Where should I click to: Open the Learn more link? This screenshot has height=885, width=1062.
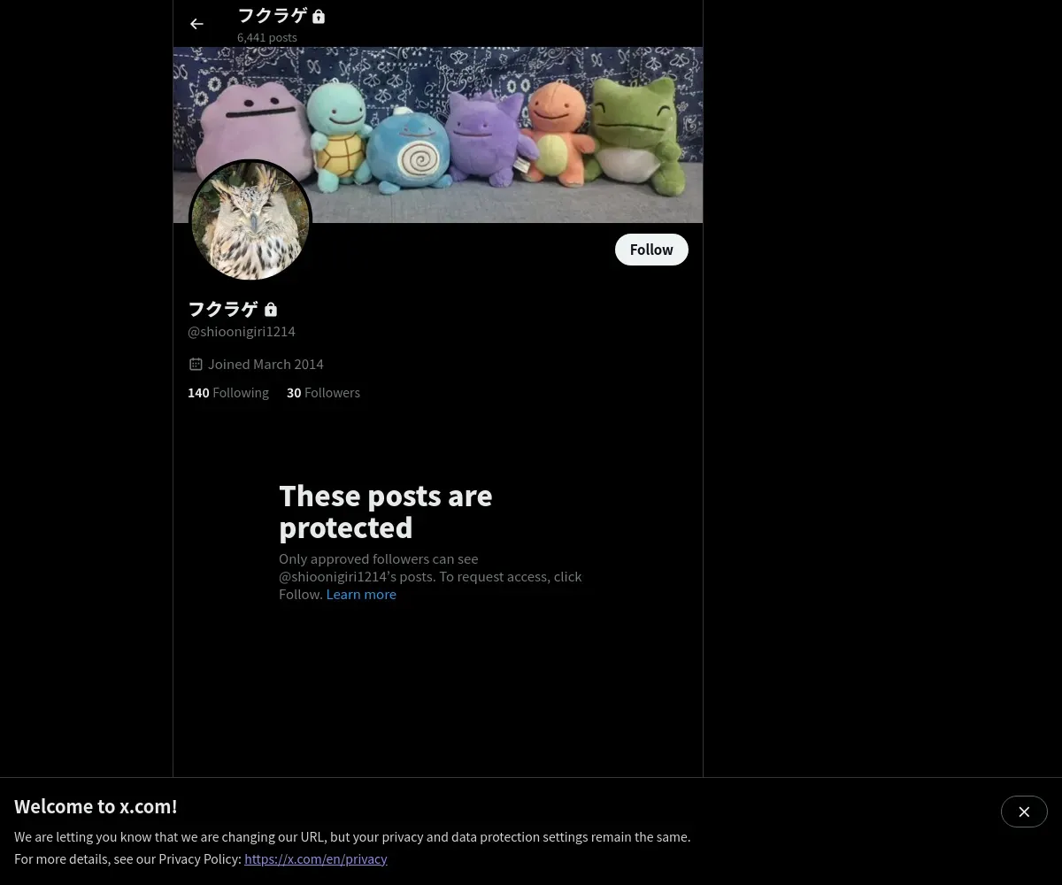(361, 595)
